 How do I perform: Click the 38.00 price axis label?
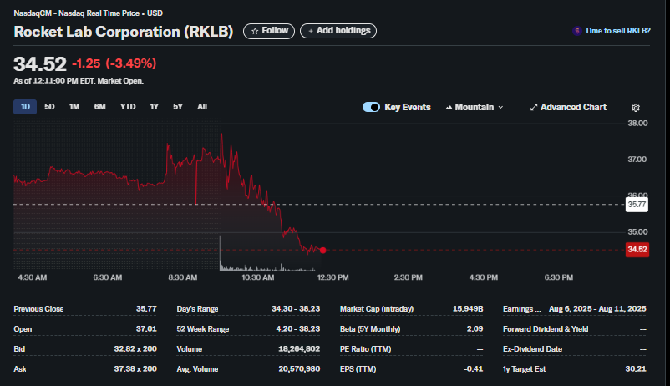(637, 123)
